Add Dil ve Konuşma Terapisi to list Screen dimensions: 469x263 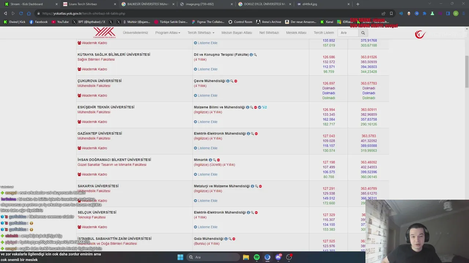coord(206,69)
